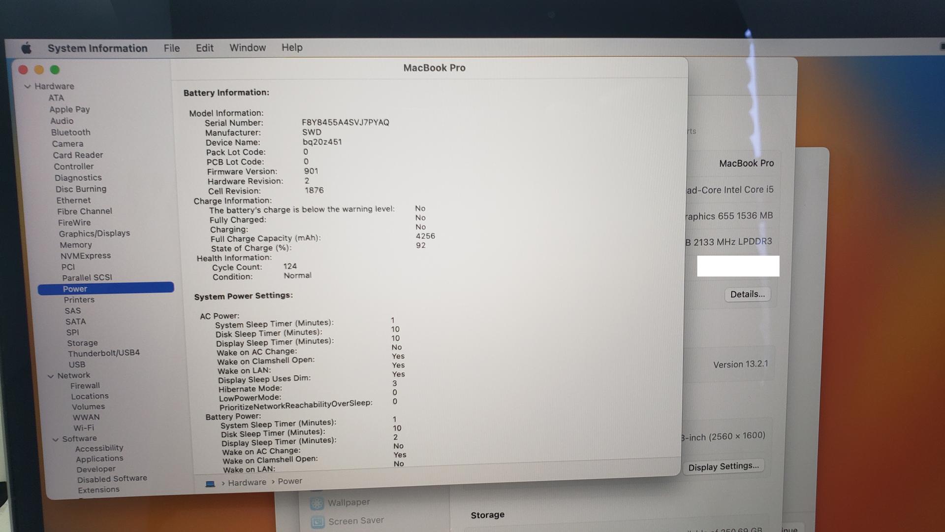Select Printers in the sidebar
The height and width of the screenshot is (532, 945).
pyautogui.click(x=79, y=300)
